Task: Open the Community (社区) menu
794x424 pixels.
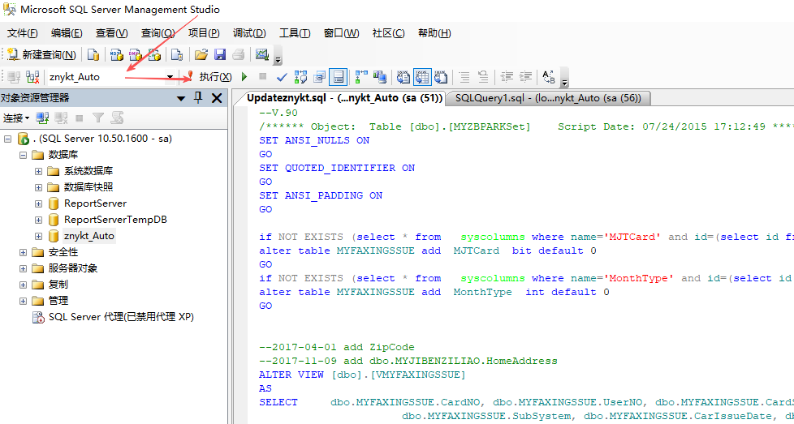Action: pyautogui.click(x=388, y=33)
